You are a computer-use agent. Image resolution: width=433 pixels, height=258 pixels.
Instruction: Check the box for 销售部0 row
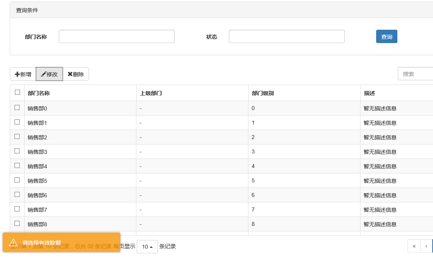(17, 108)
